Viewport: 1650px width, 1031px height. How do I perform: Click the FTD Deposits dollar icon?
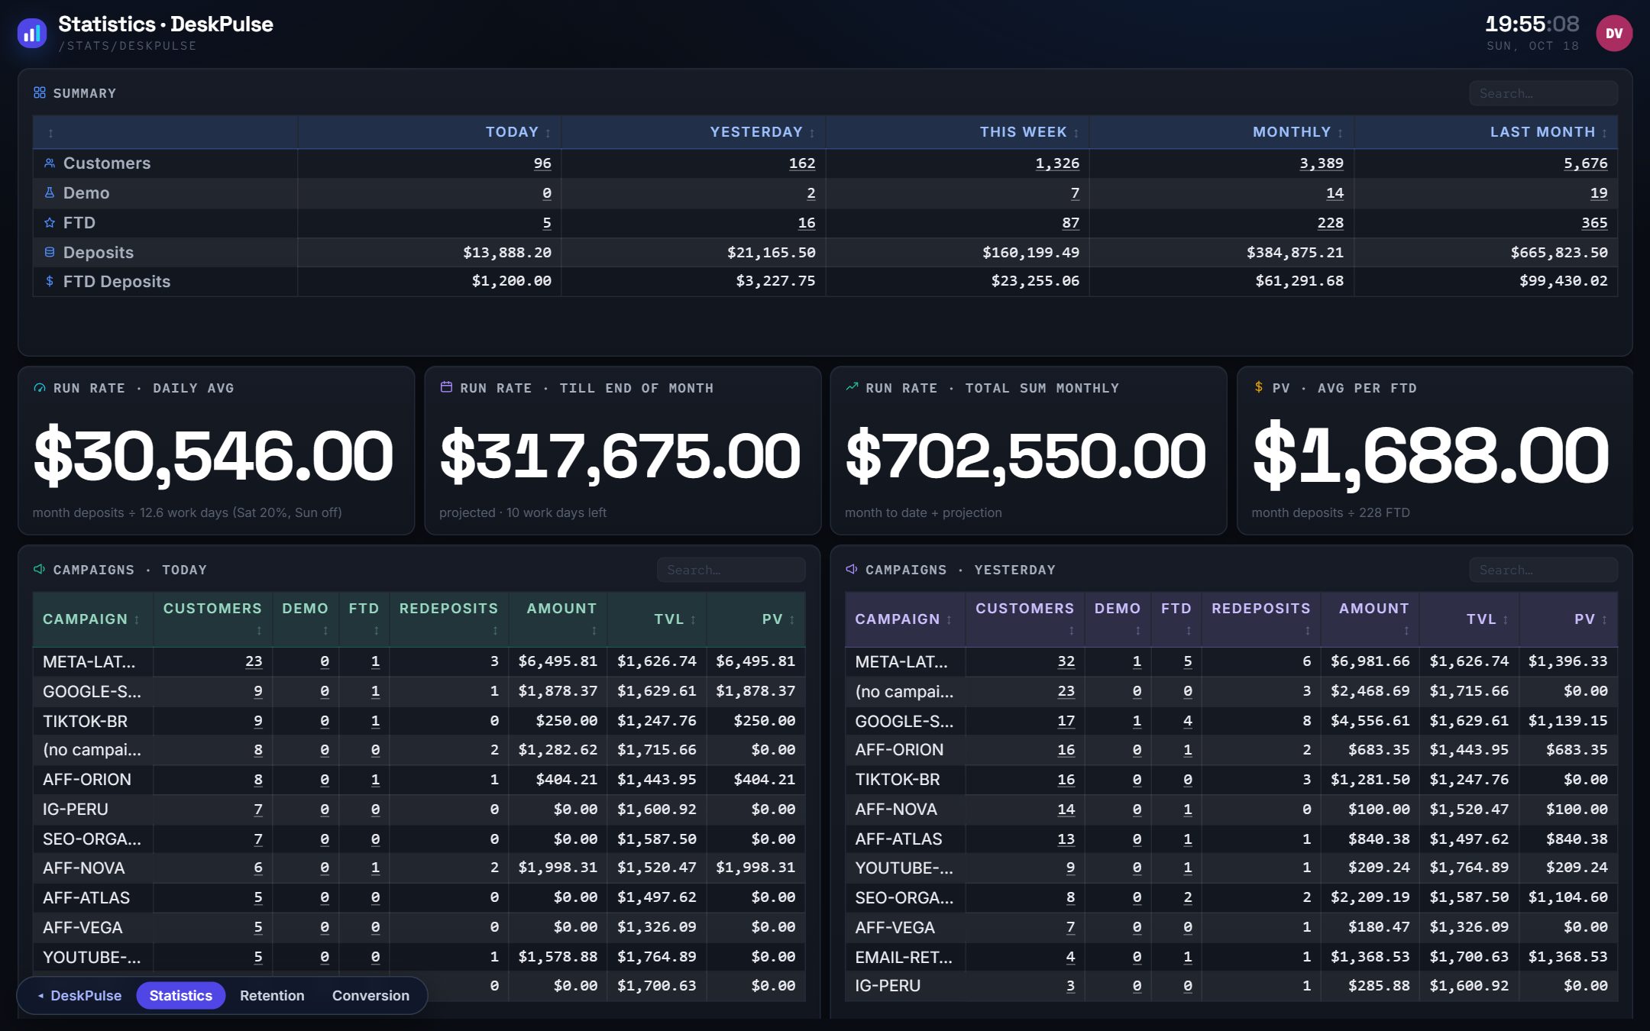pyautogui.click(x=50, y=281)
